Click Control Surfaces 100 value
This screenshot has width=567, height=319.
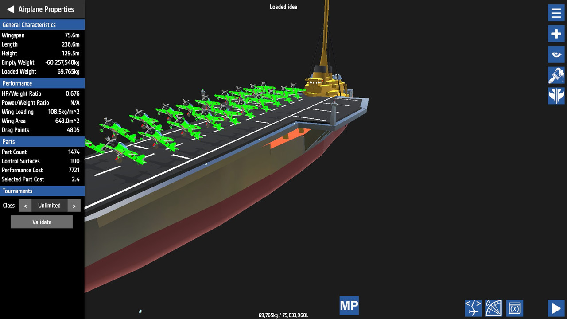[x=75, y=161]
